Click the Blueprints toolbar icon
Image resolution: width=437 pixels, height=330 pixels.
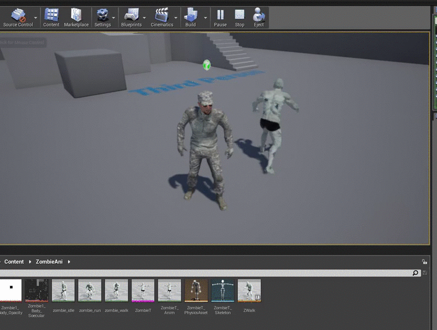coord(132,17)
